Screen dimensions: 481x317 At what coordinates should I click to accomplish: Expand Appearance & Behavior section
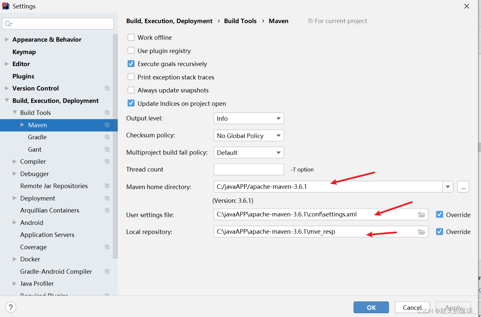pos(7,39)
